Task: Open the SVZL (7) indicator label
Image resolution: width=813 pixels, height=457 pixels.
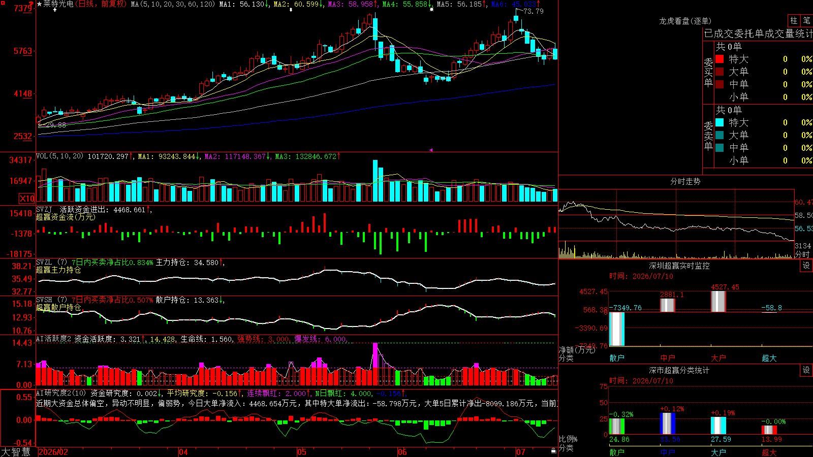Action: pyautogui.click(x=51, y=263)
